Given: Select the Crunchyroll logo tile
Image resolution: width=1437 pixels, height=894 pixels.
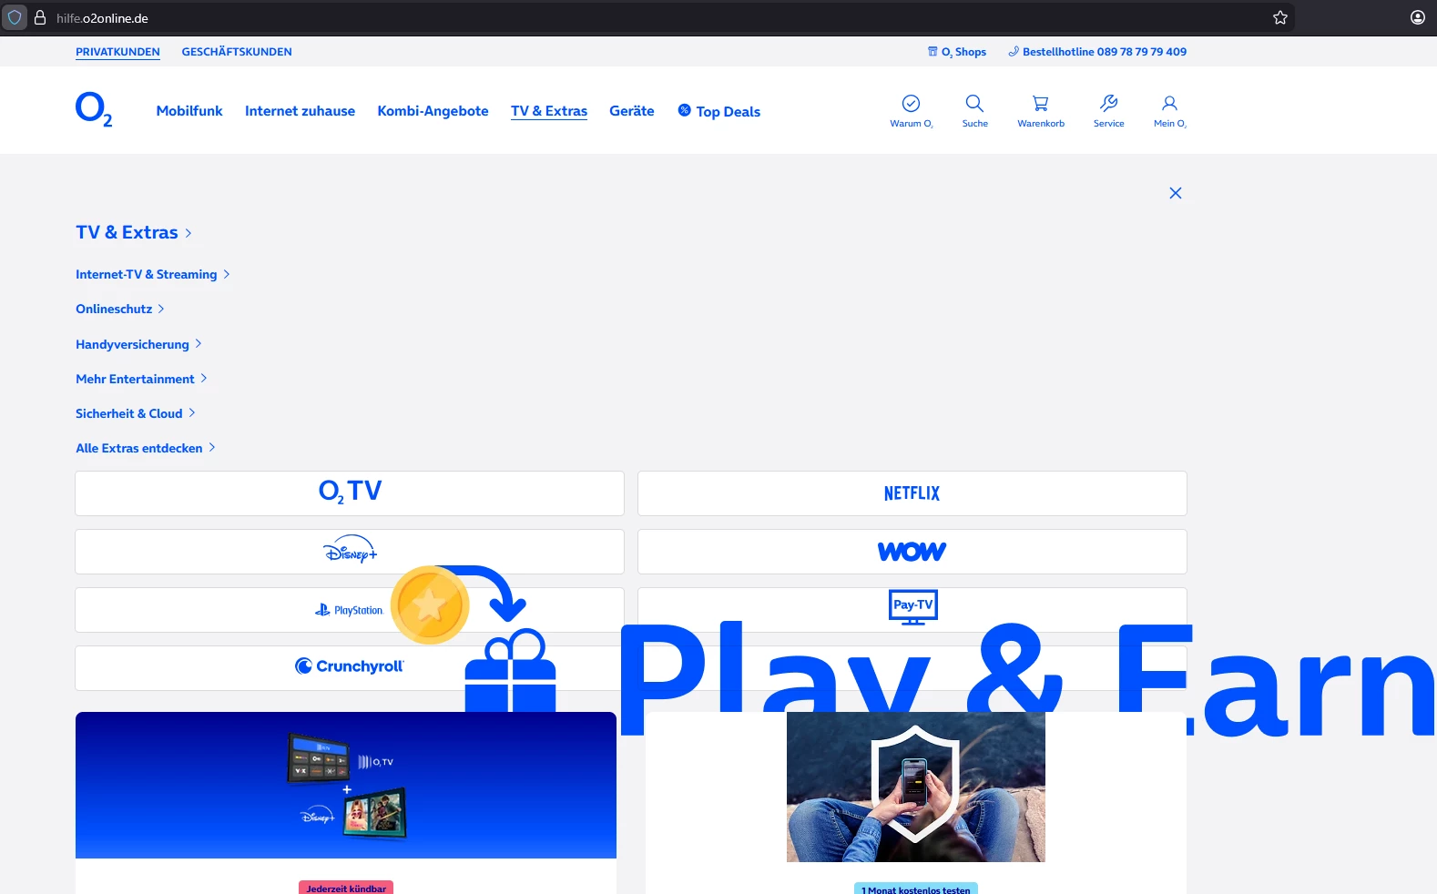Looking at the screenshot, I should coord(350,667).
